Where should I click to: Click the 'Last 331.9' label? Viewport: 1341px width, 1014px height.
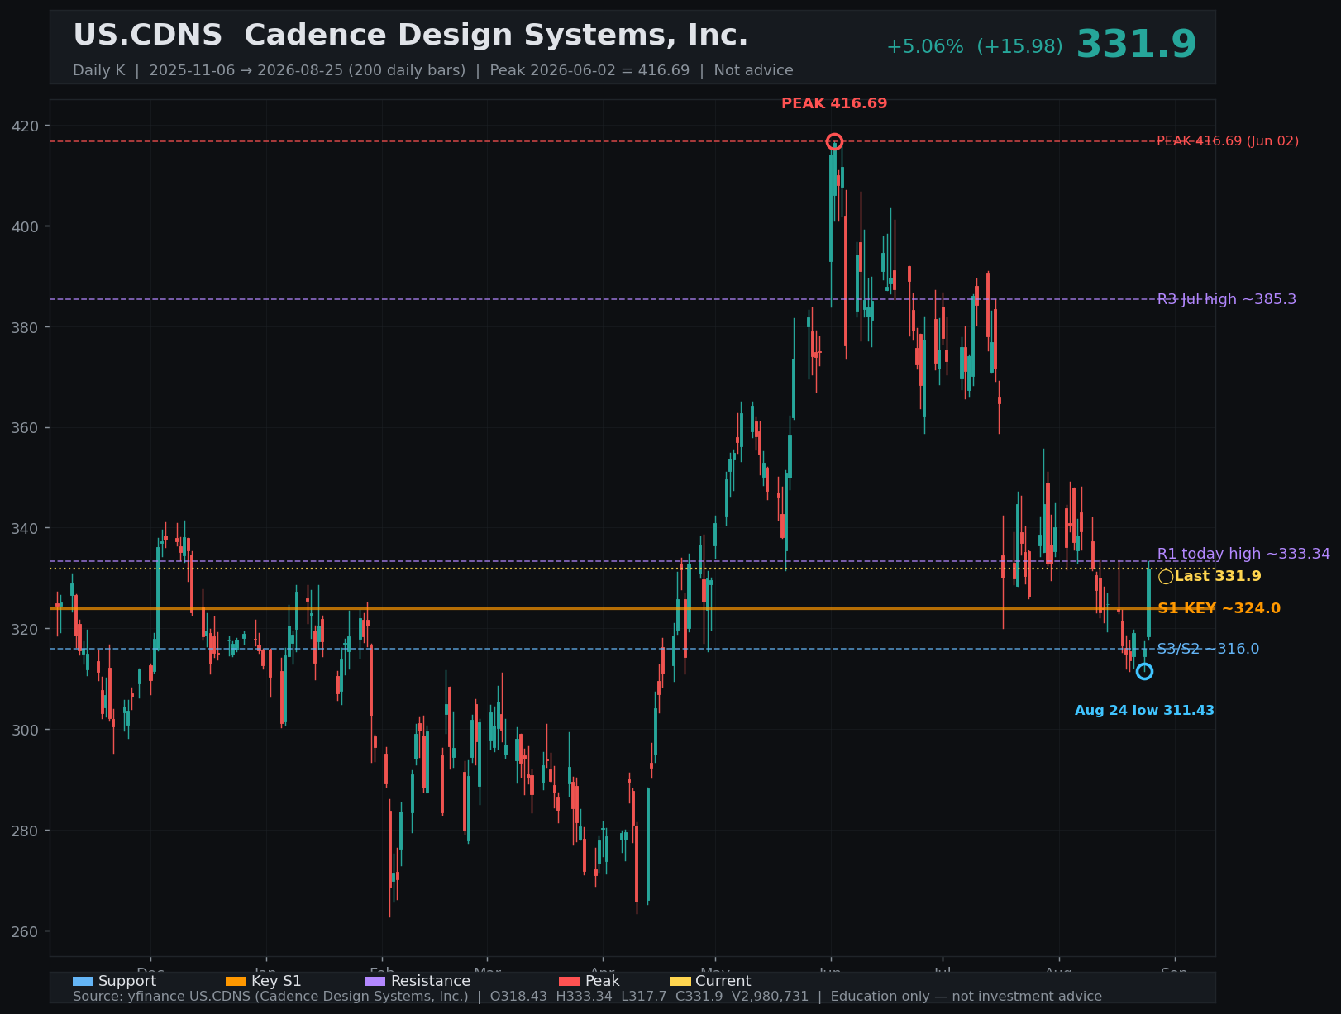tap(1218, 577)
